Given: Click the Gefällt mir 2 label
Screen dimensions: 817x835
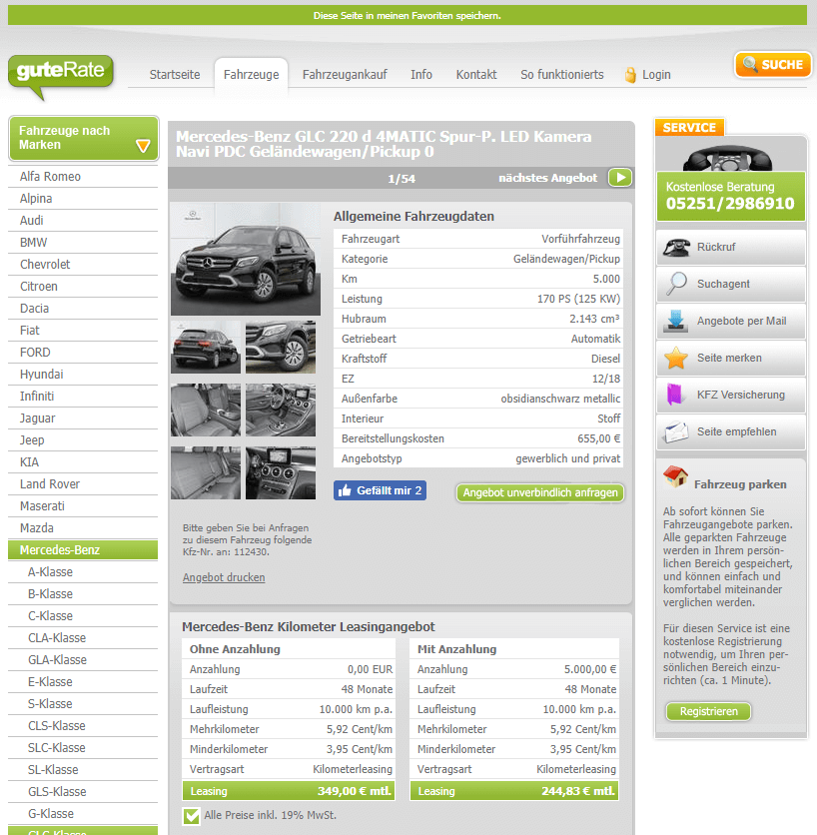Looking at the screenshot, I should [389, 490].
